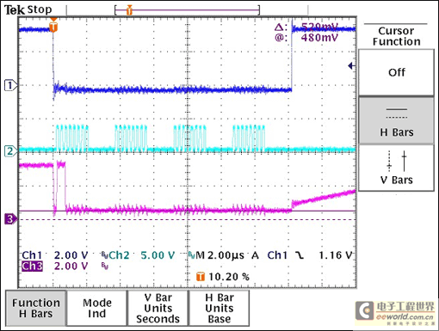
Task: Click the M 2.00µs timebase readout
Action: (220, 255)
